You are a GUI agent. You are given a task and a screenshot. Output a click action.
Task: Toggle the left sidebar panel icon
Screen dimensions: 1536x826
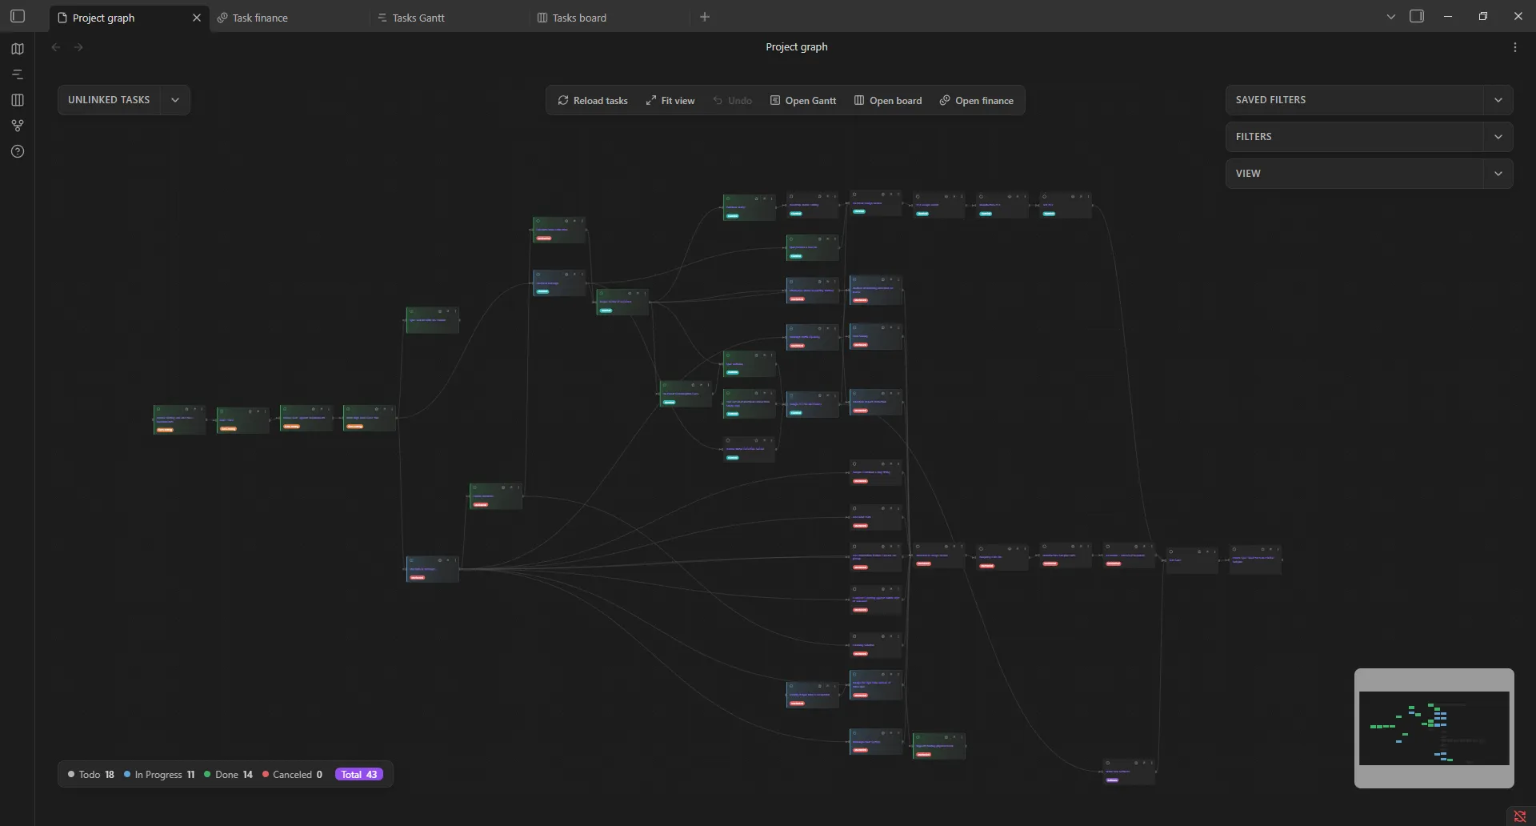pyautogui.click(x=18, y=17)
